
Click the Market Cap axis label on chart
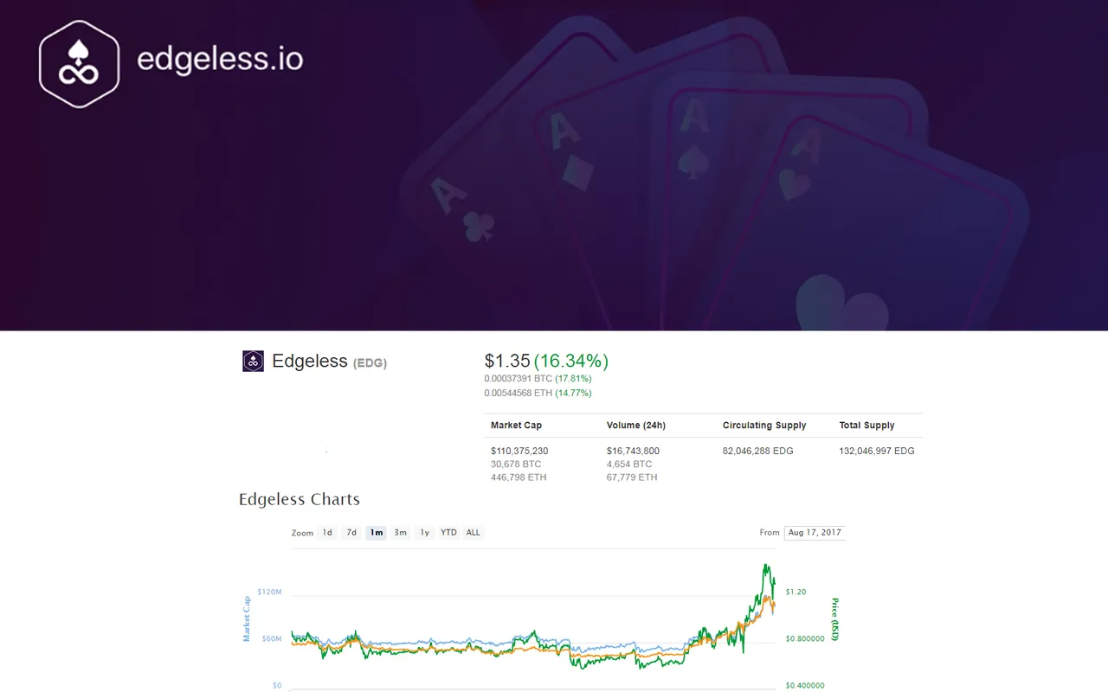point(247,618)
